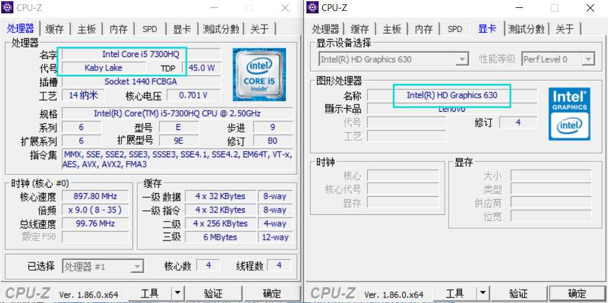Click the Socket 1440 FCBGA value
Screen dimensions: 608x303
click(141, 82)
